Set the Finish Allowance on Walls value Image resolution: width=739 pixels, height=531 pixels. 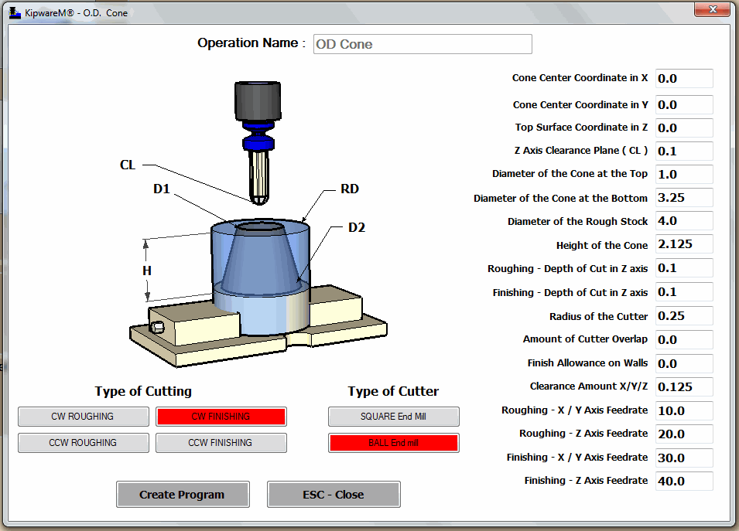tap(683, 363)
